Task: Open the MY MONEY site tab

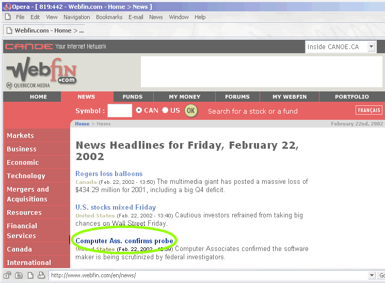Action: tap(185, 97)
